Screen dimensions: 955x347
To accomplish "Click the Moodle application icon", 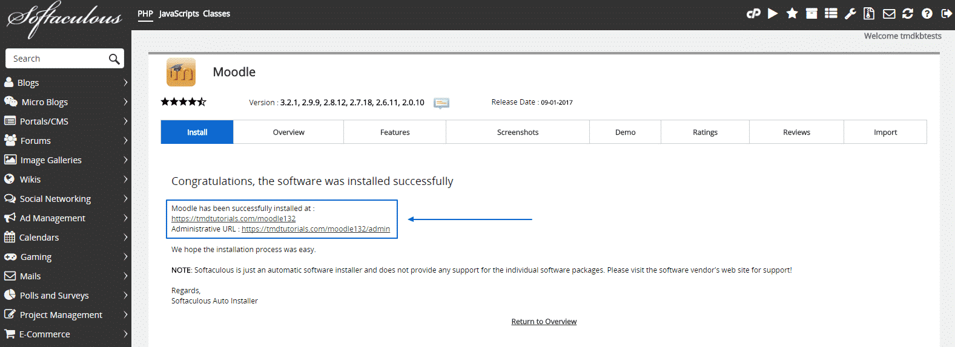I will tap(181, 73).
